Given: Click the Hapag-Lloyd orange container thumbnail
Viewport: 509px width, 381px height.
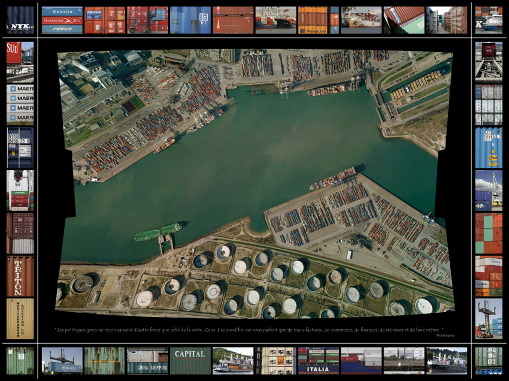Looking at the screenshot, I should tap(313, 20).
